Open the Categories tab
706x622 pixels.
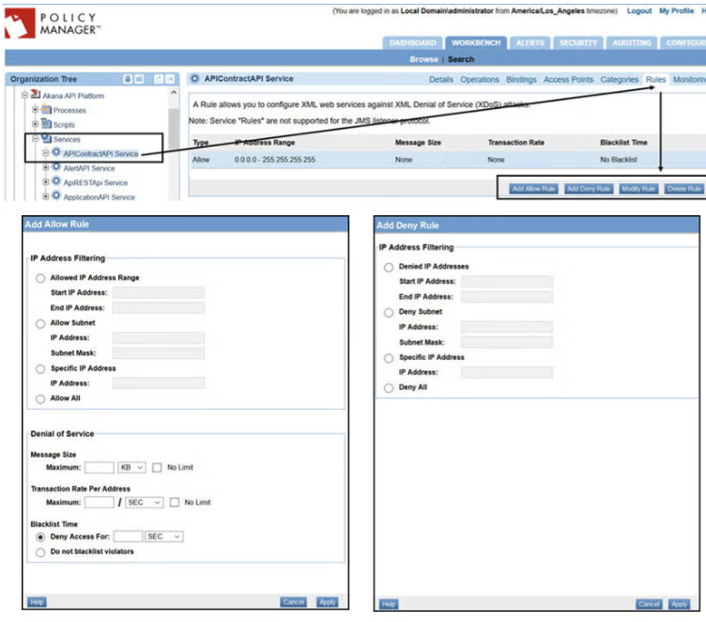pyautogui.click(x=619, y=79)
